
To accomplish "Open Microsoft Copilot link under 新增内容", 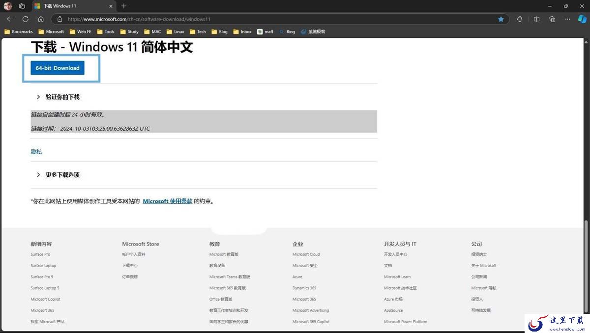I will (45, 299).
